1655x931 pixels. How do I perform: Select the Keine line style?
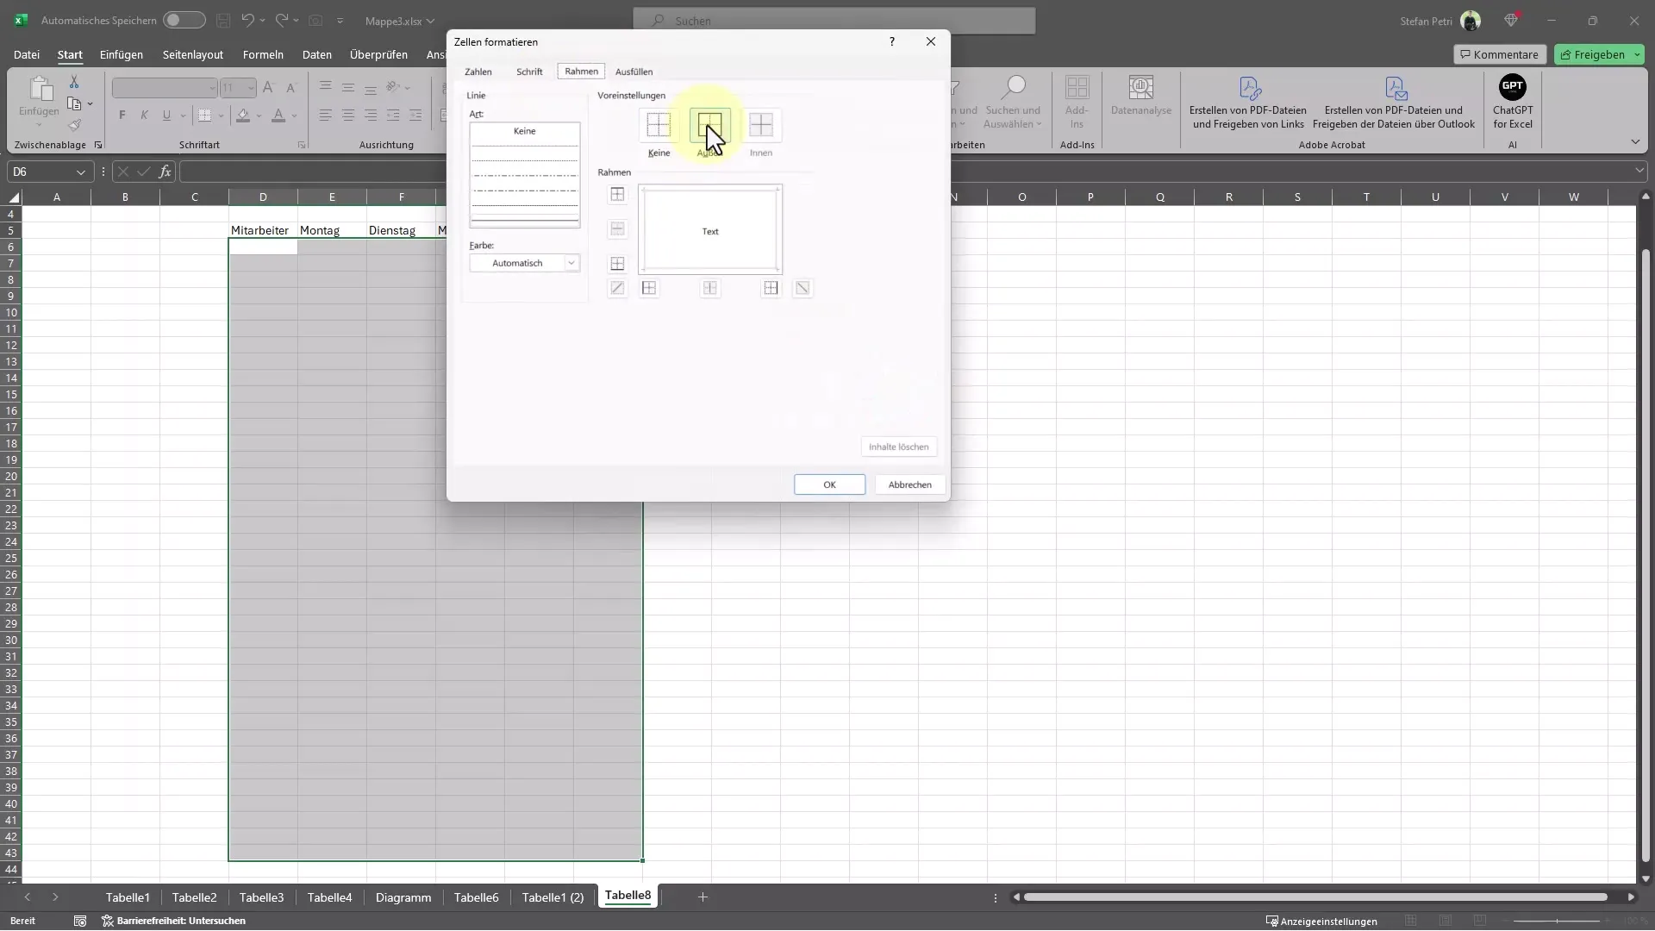[x=524, y=131]
